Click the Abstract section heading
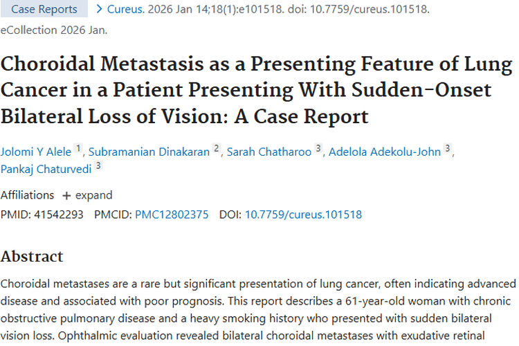The height and width of the screenshot is (346, 519). 32,256
